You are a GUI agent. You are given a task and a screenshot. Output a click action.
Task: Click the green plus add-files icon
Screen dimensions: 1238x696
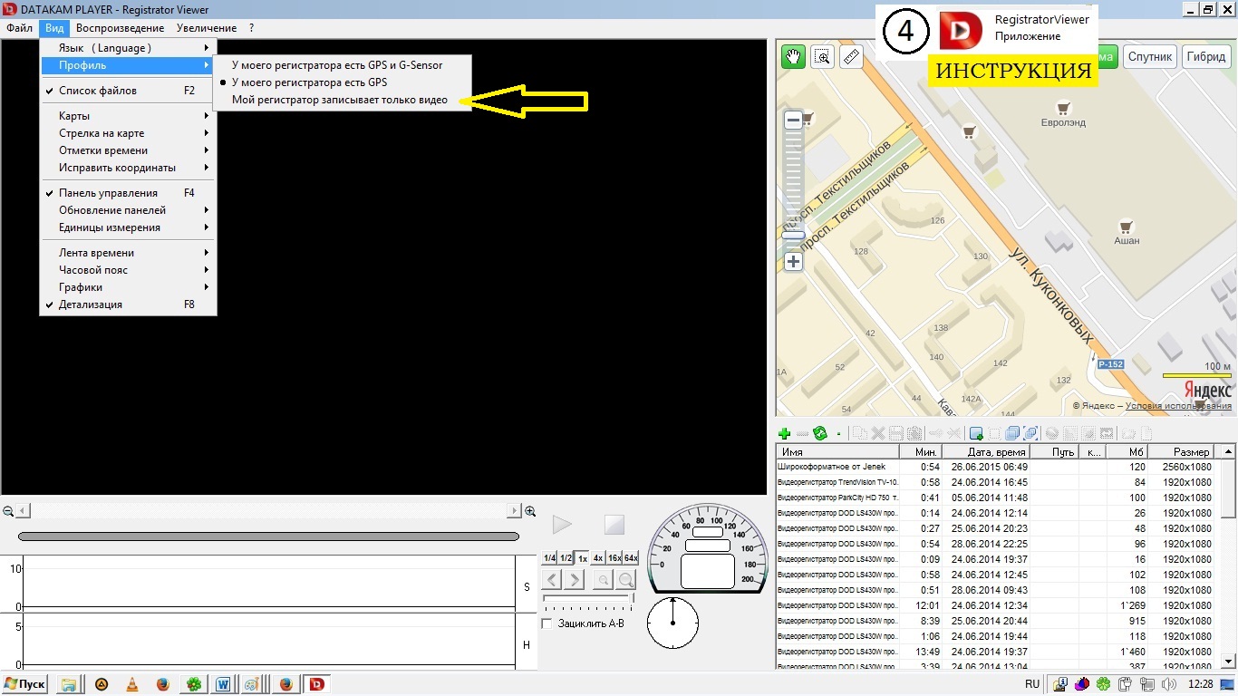click(785, 434)
